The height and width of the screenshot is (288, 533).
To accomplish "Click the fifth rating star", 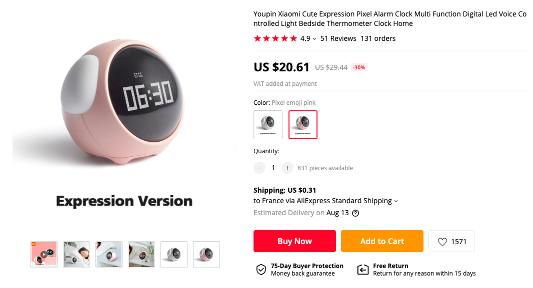I will (x=293, y=38).
